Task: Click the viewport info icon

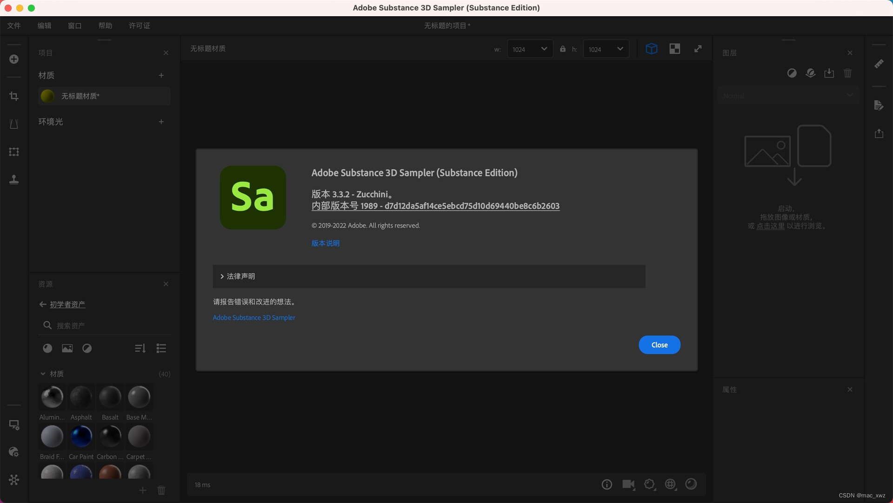Action: tap(607, 484)
